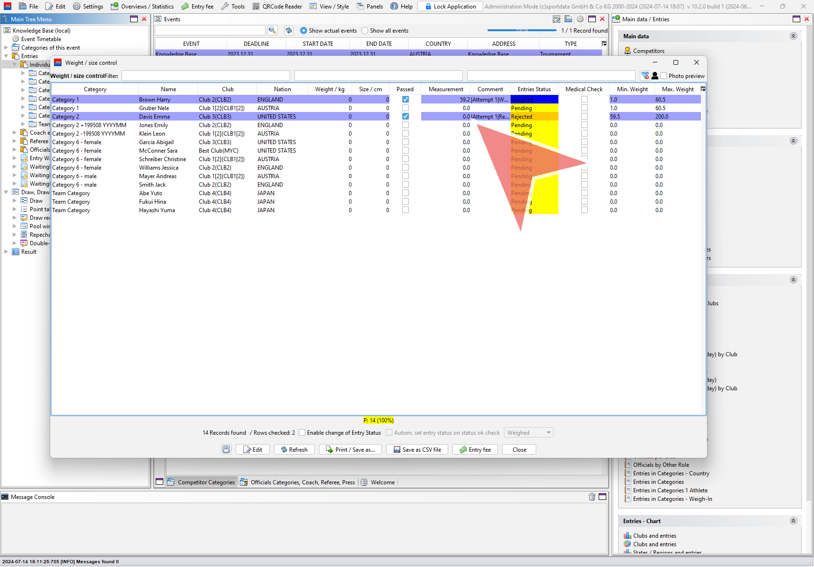Click the Competitors icon in Main data
Image resolution: width=814 pixels, height=567 pixels.
(x=628, y=51)
